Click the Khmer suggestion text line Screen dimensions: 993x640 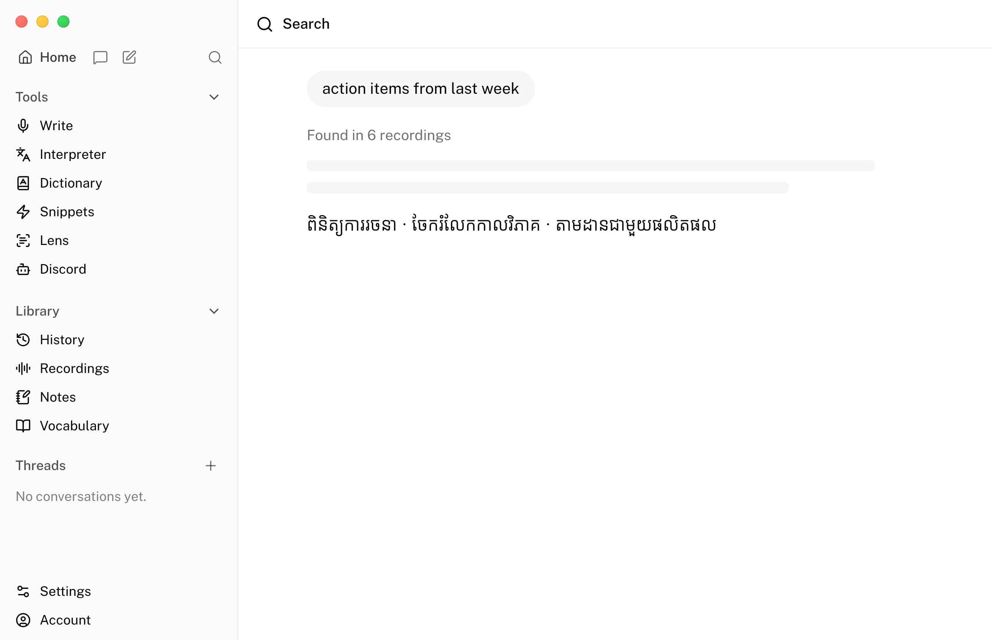coord(512,225)
